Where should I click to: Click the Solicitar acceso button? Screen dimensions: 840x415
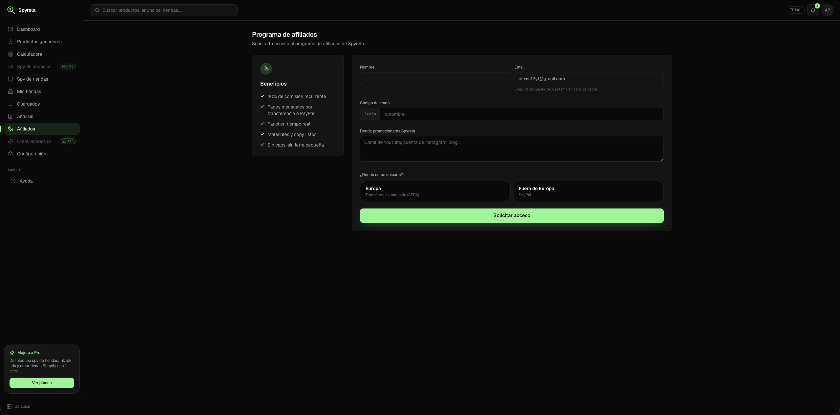click(x=512, y=216)
